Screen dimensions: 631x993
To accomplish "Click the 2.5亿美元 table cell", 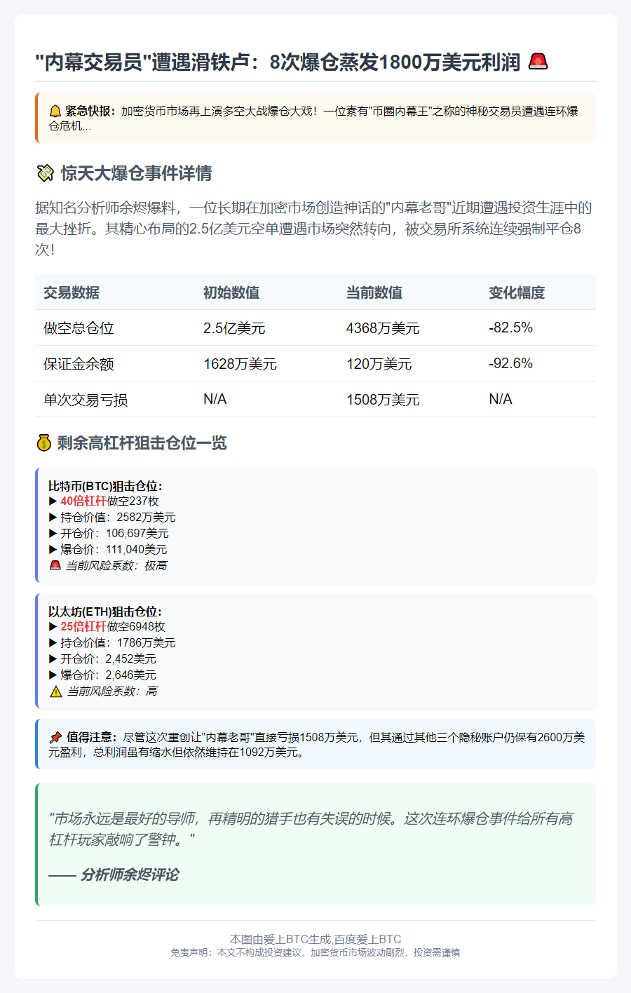I will 234,328.
